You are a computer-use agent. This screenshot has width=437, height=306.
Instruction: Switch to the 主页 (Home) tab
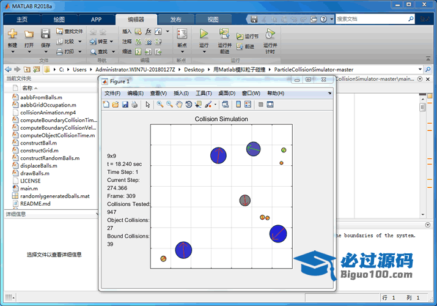(22, 20)
